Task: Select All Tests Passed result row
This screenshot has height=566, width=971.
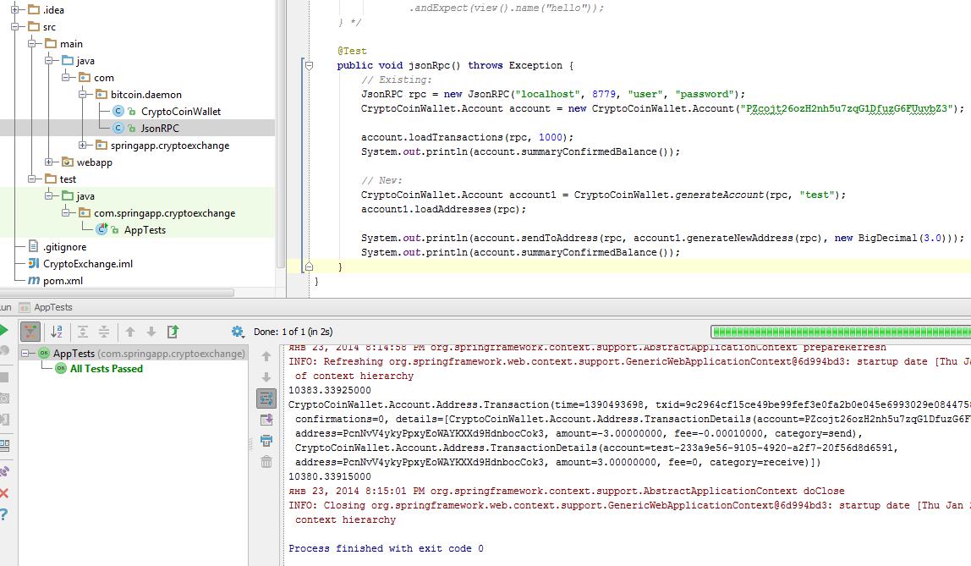Action: click(x=107, y=369)
